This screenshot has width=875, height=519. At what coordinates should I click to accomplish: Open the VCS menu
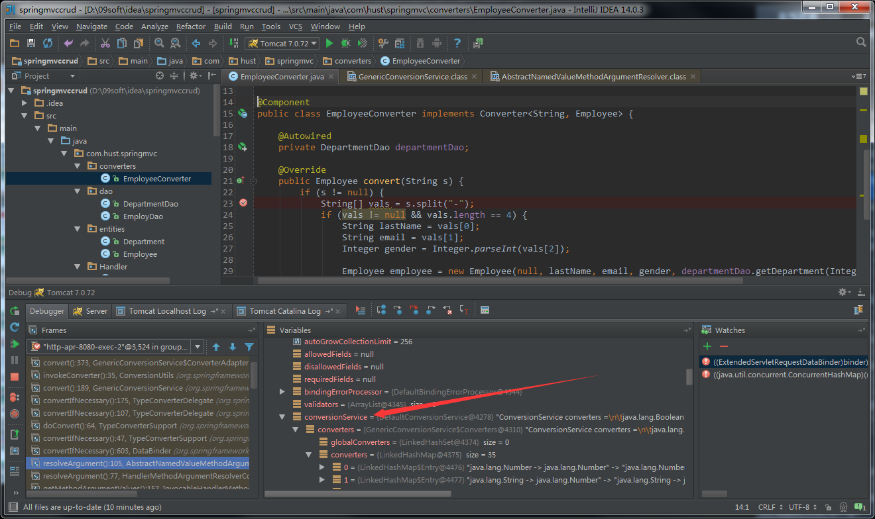tap(296, 26)
